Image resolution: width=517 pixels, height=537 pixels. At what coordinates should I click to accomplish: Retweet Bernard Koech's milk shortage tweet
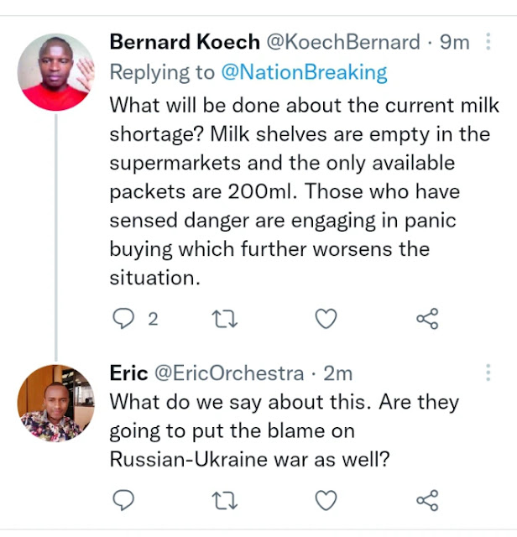(225, 319)
